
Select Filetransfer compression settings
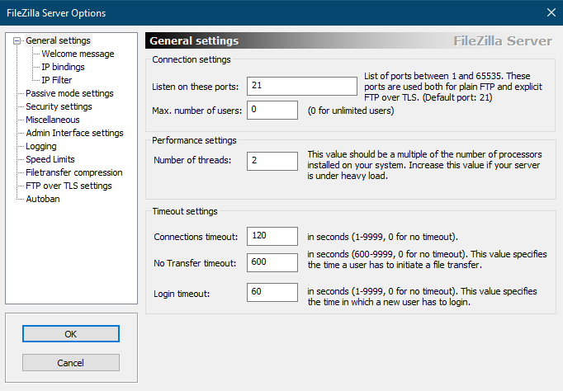(x=74, y=172)
